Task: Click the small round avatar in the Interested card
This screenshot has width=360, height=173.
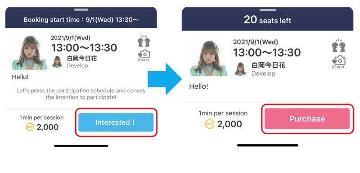Action: (57, 62)
